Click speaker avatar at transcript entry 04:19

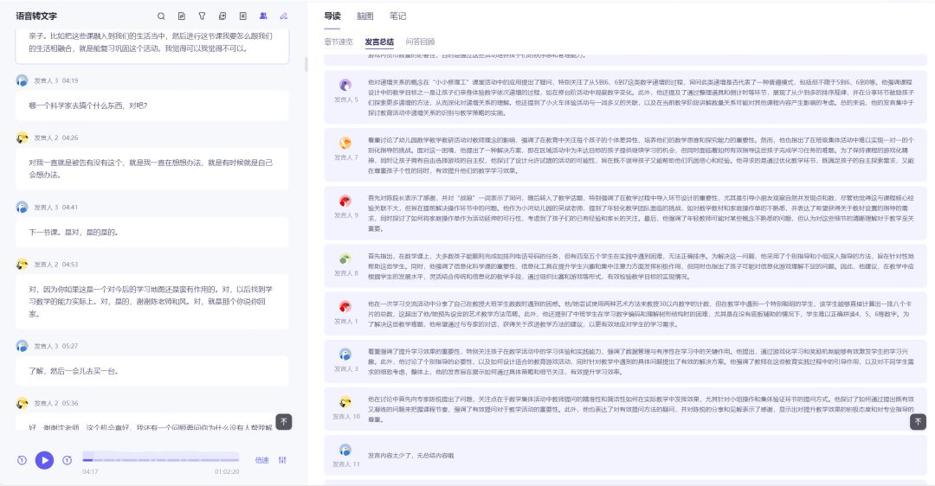22,80
